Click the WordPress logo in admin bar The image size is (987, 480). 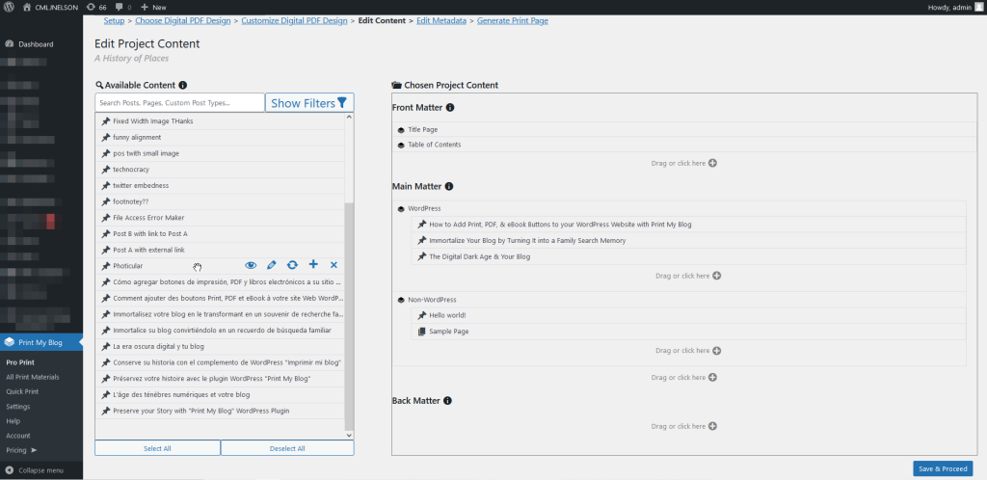point(9,7)
